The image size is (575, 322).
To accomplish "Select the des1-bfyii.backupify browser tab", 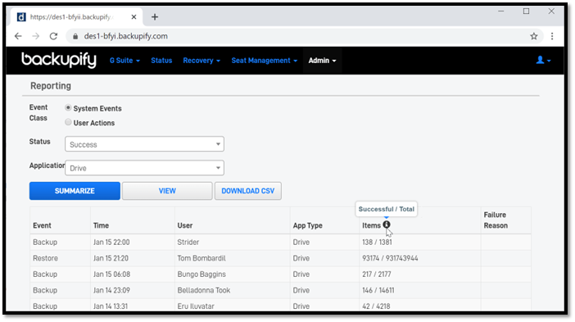I will click(x=75, y=17).
